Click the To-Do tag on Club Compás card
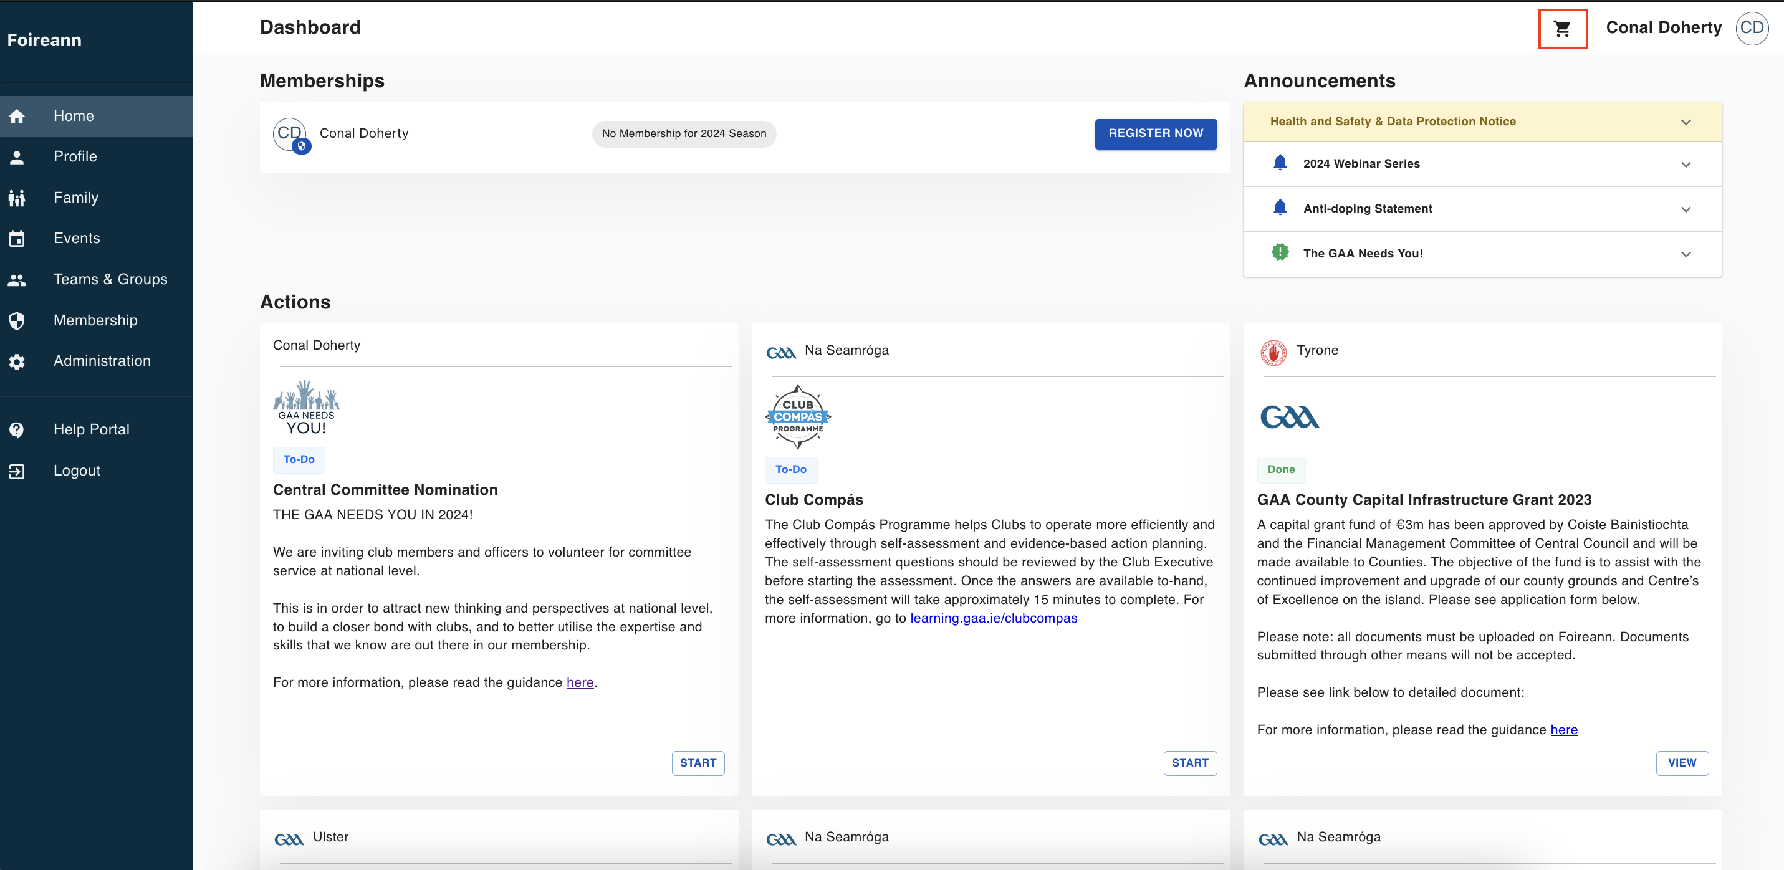 790,470
